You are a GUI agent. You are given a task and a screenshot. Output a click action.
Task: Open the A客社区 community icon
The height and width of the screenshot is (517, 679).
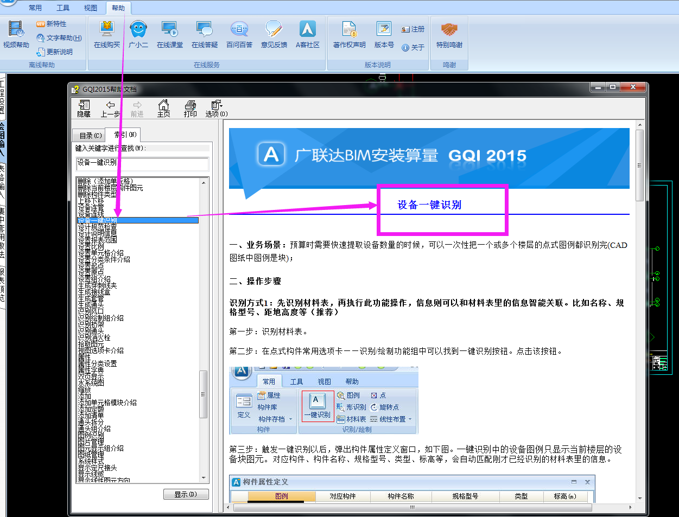[308, 34]
